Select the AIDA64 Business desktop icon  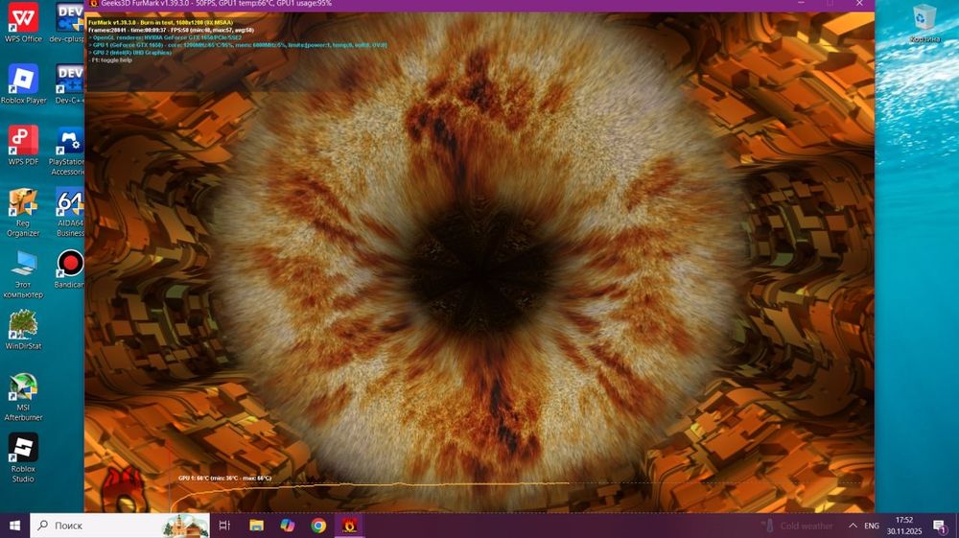coord(69,212)
